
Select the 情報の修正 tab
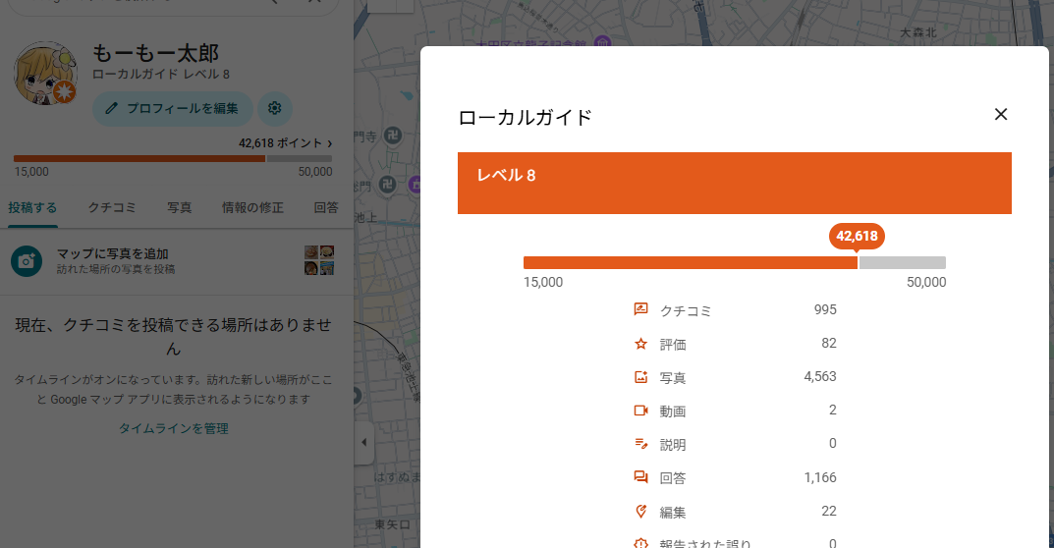252,207
